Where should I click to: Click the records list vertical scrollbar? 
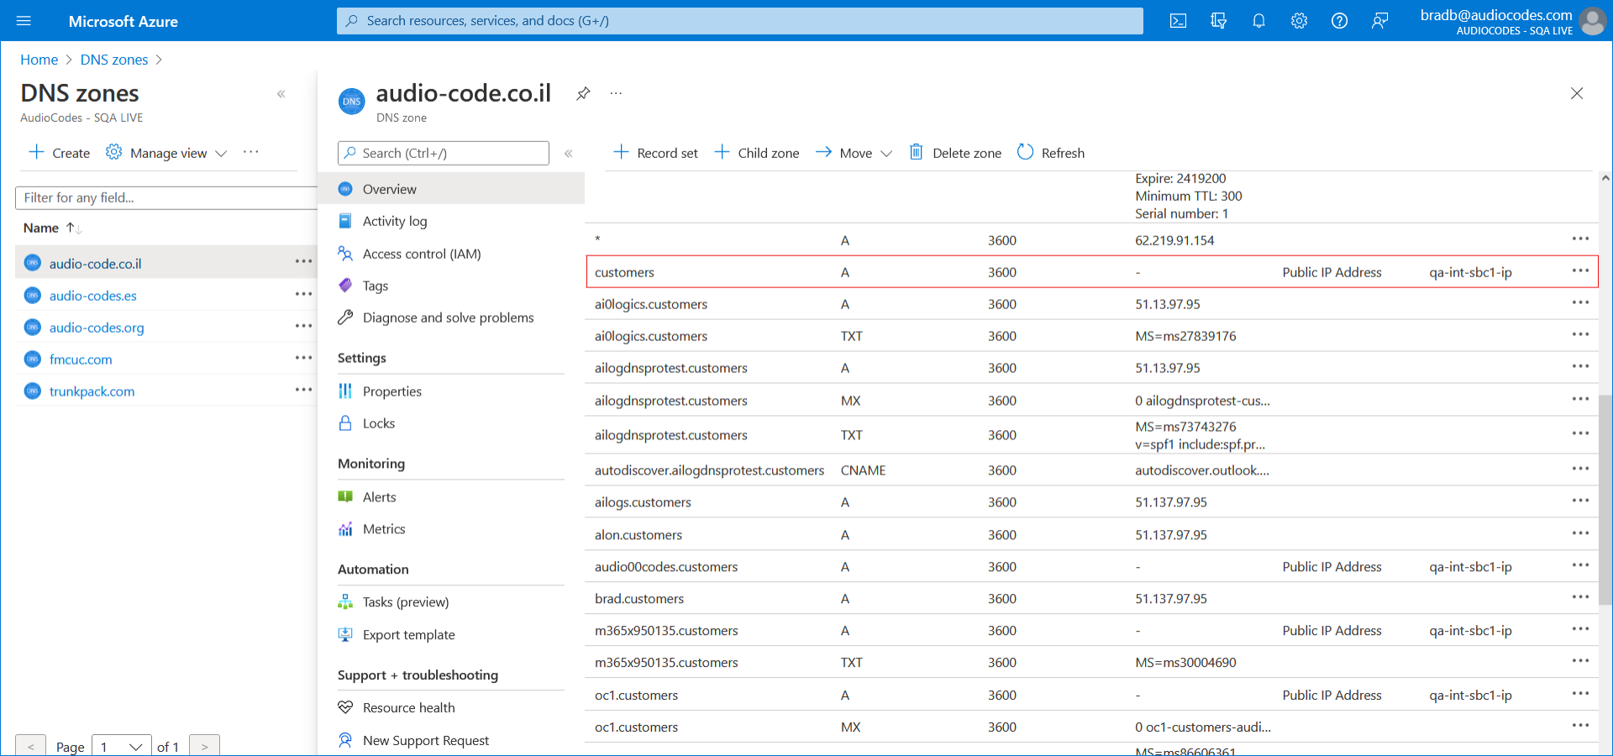coord(1605,499)
